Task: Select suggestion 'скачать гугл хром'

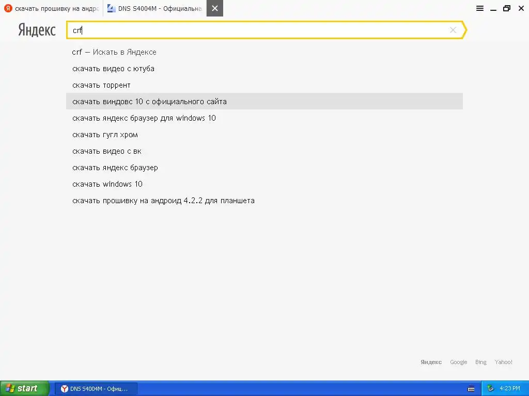Action: pyautogui.click(x=264, y=135)
